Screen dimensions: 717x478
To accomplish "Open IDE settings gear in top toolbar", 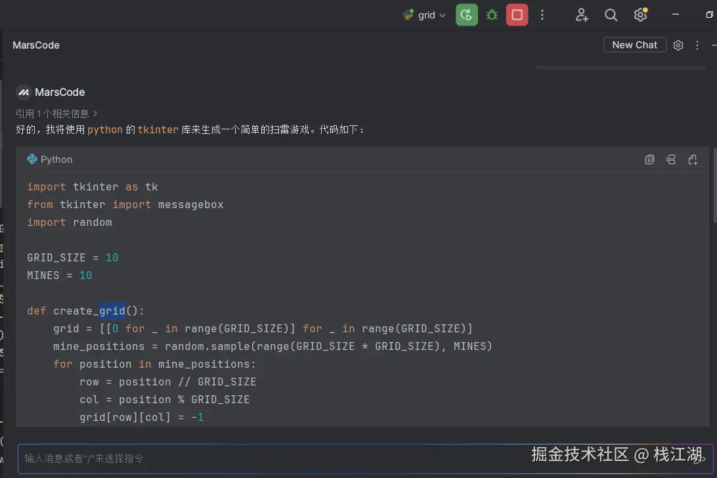I will [641, 14].
